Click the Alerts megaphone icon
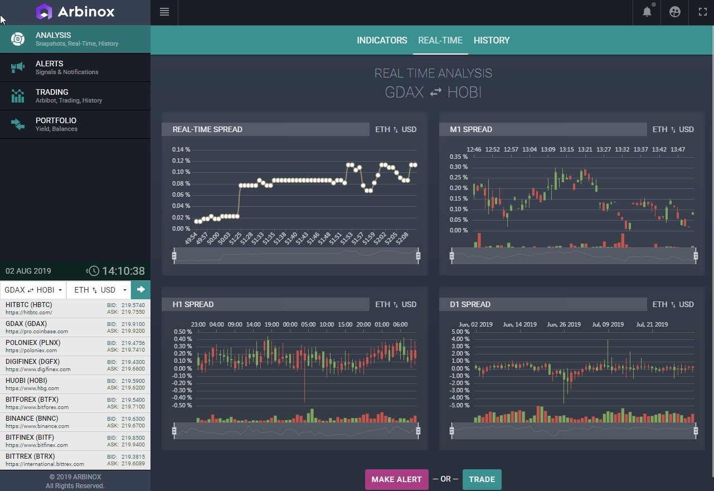The height and width of the screenshot is (491, 714). tap(18, 67)
